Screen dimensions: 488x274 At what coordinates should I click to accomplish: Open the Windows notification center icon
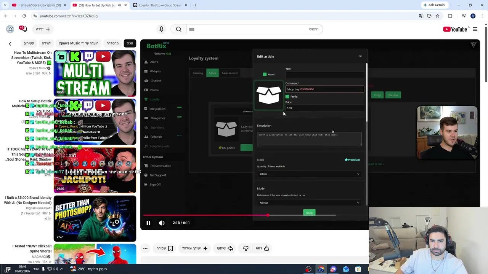(8, 269)
